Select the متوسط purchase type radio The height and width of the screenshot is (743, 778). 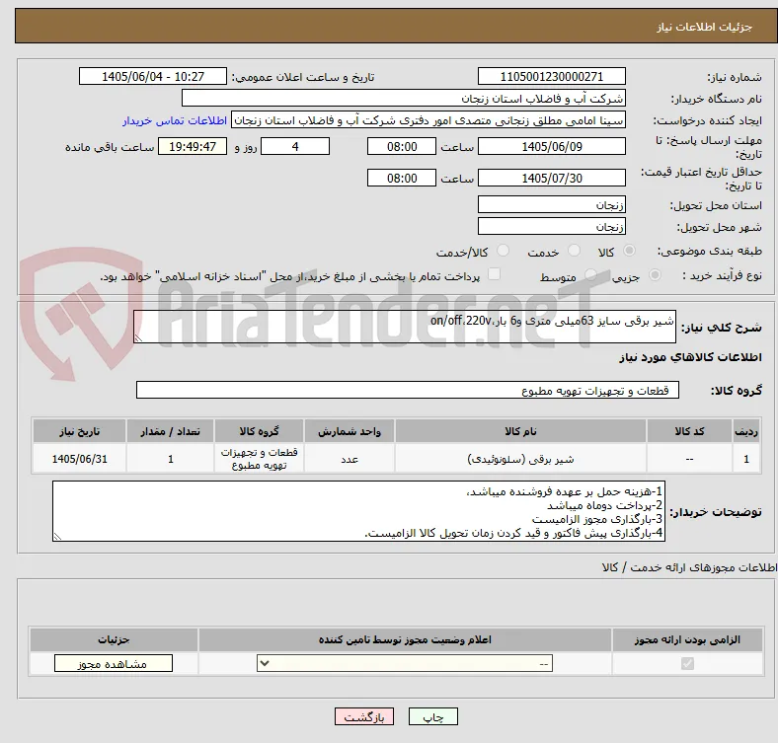[x=590, y=274]
